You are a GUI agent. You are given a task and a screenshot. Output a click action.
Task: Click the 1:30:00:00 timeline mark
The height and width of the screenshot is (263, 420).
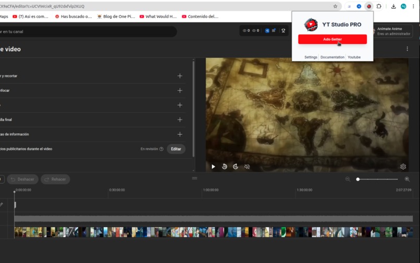(304, 190)
